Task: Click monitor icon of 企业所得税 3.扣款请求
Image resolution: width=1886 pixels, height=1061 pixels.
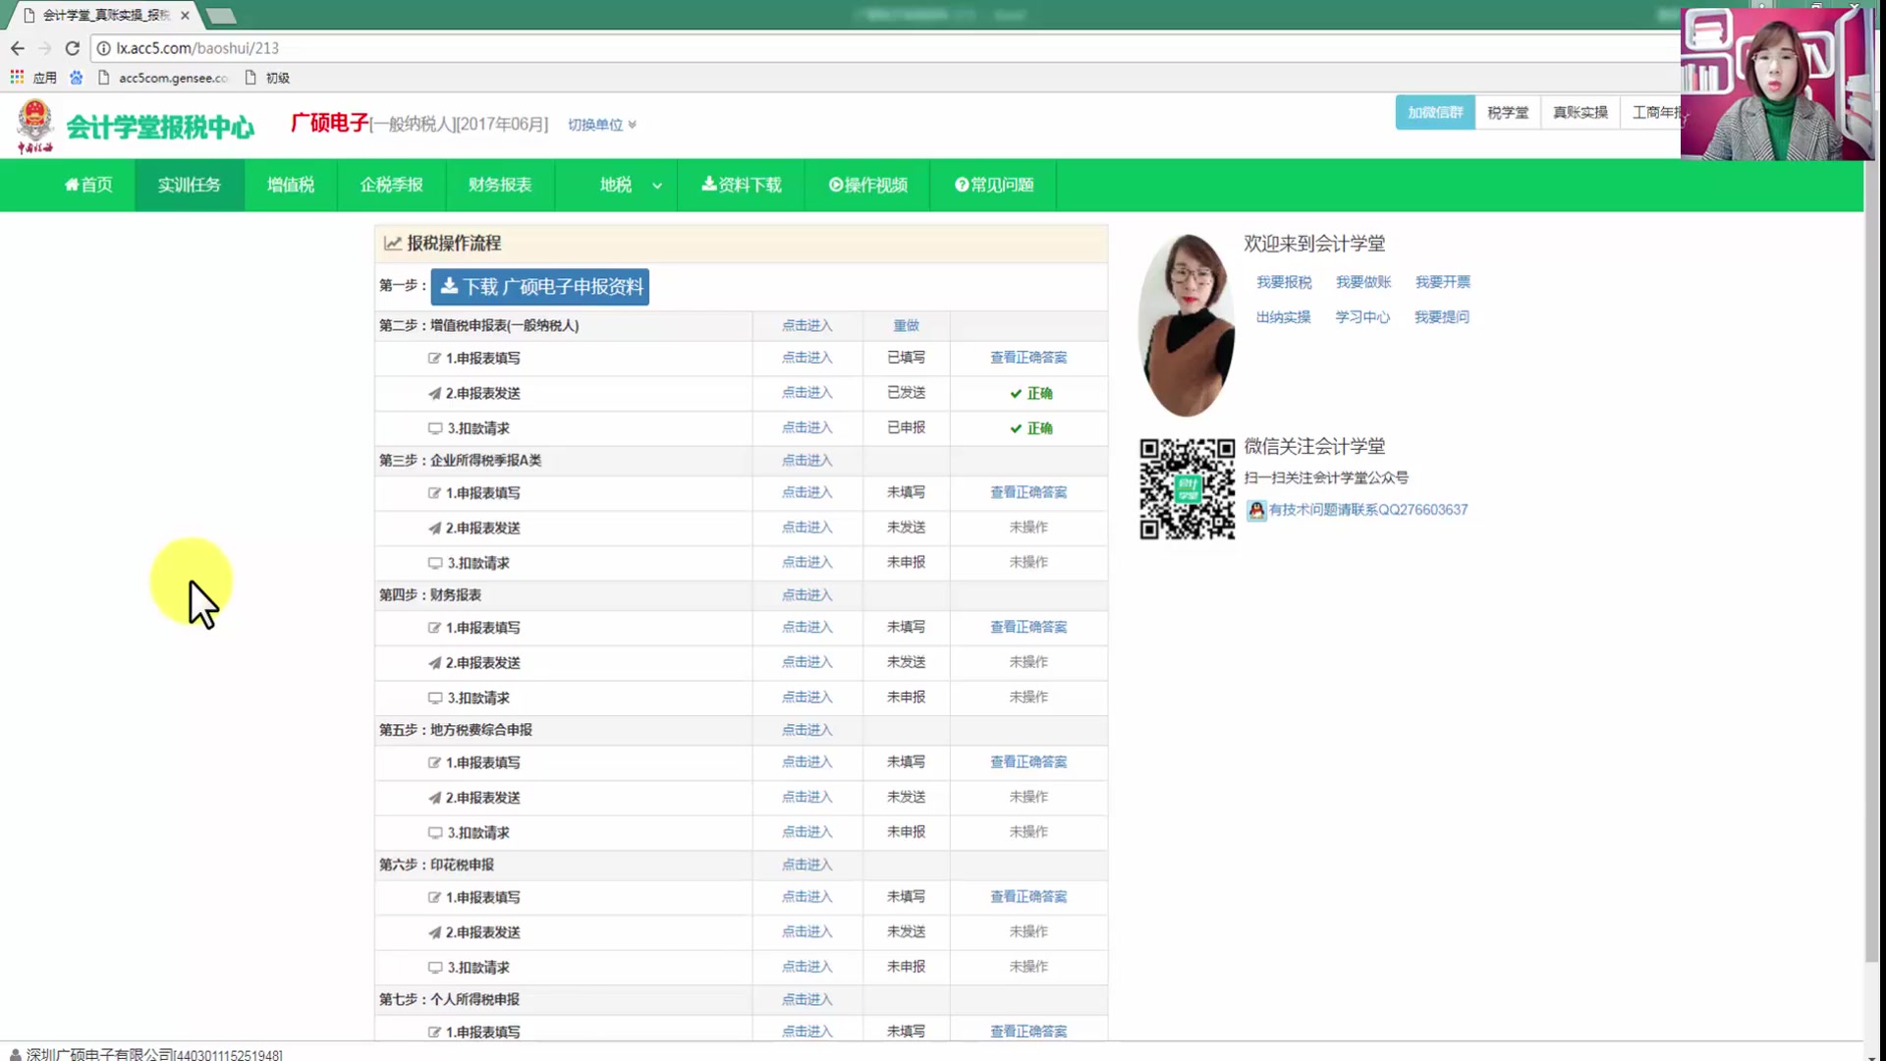Action: coord(435,563)
